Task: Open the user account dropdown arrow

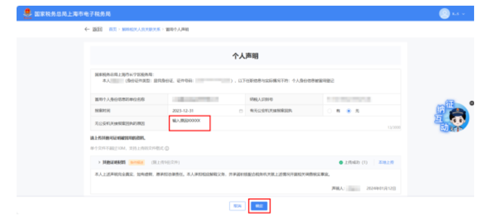Action: point(463,14)
